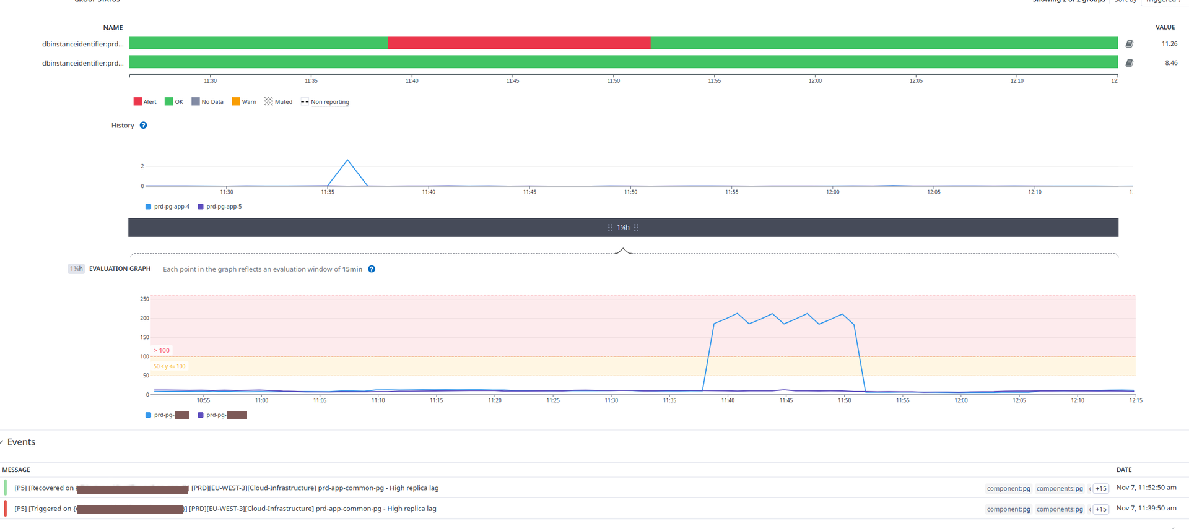
Task: Toggle prd-pg-app-4 series in History legend
Action: (x=167, y=207)
